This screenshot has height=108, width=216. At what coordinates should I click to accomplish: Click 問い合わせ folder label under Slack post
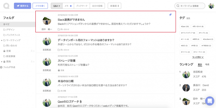[63, 29]
